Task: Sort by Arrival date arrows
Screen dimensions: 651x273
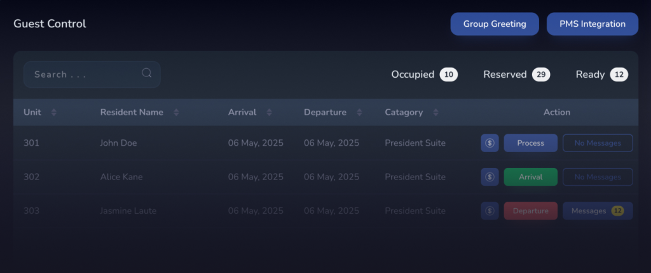Action: tap(269, 112)
